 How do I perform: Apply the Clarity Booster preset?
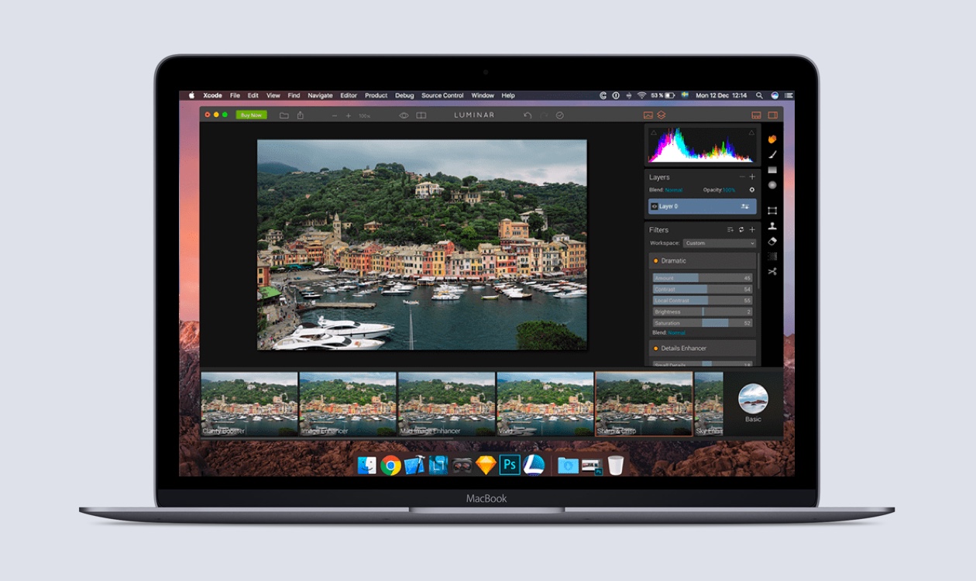click(x=249, y=404)
